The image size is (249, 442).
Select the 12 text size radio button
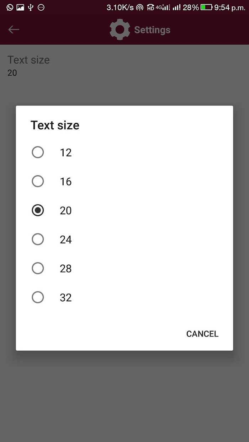(x=38, y=152)
